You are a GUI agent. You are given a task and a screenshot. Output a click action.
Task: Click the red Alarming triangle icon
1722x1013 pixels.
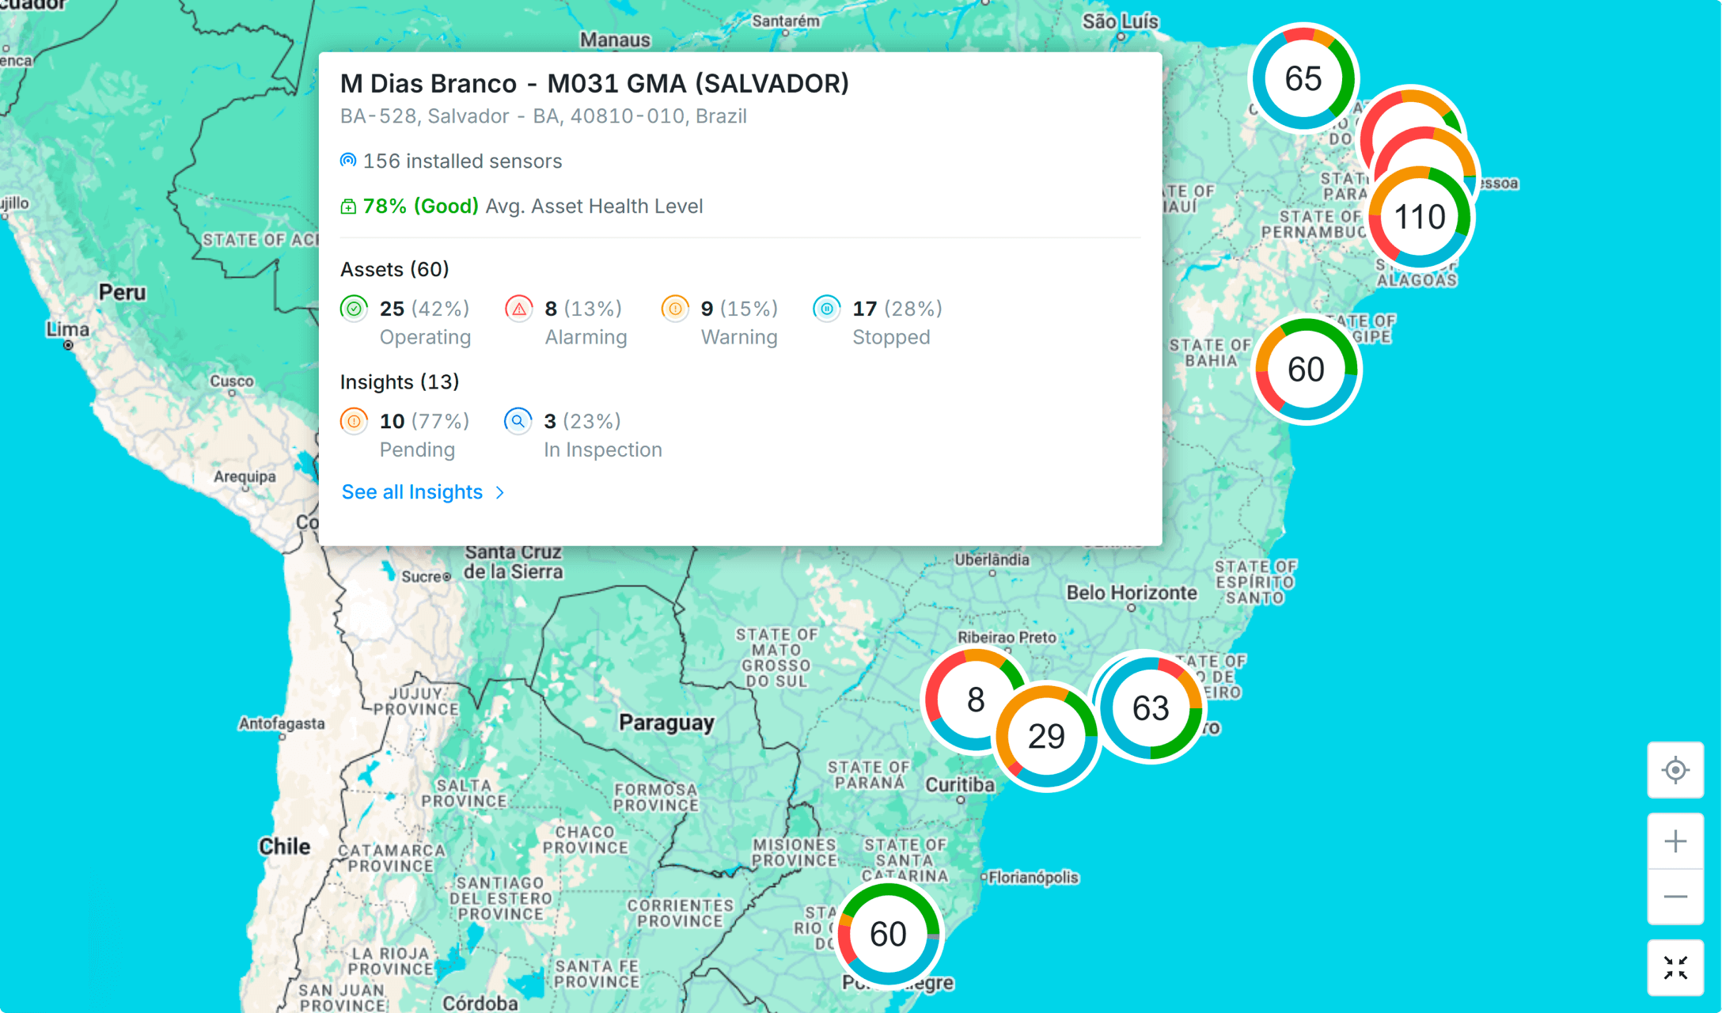pos(518,309)
